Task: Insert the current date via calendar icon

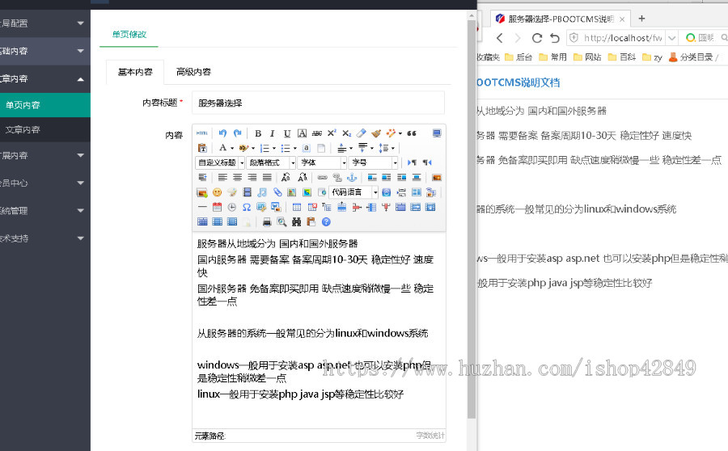Action: point(217,207)
